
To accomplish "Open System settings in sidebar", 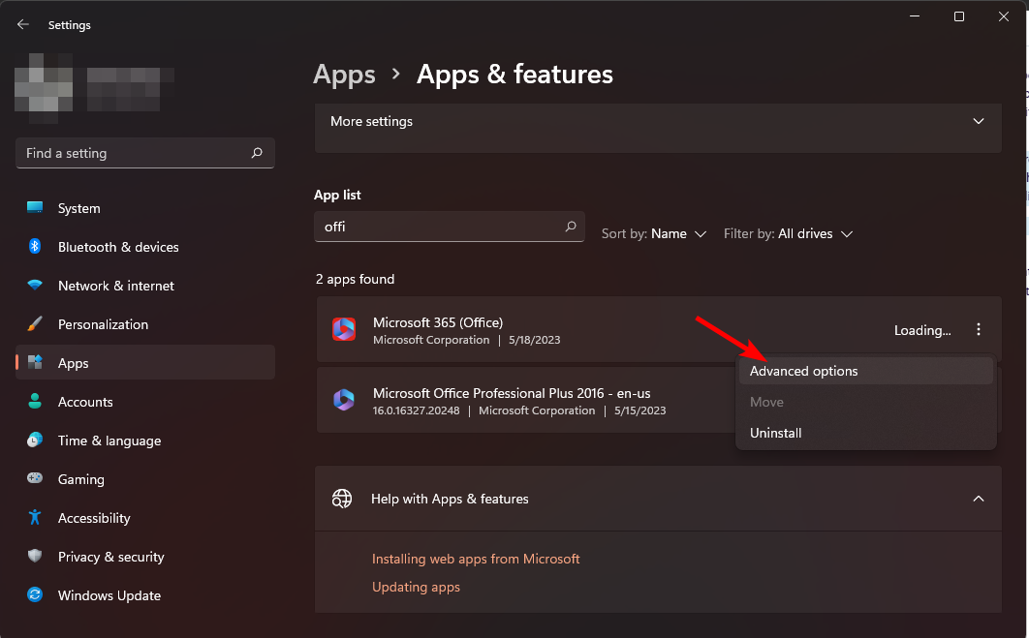I will pyautogui.click(x=145, y=208).
